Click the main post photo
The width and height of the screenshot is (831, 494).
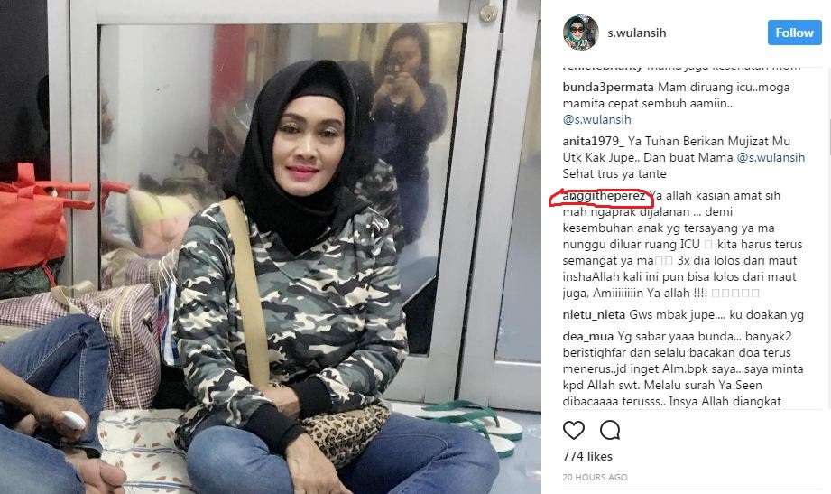(271, 247)
